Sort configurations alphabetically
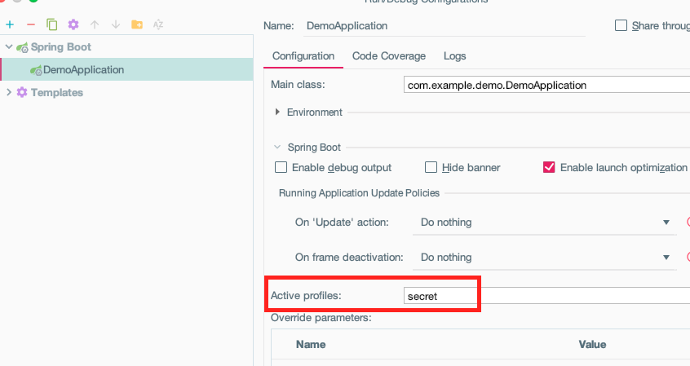The width and height of the screenshot is (690, 366). pos(158,24)
